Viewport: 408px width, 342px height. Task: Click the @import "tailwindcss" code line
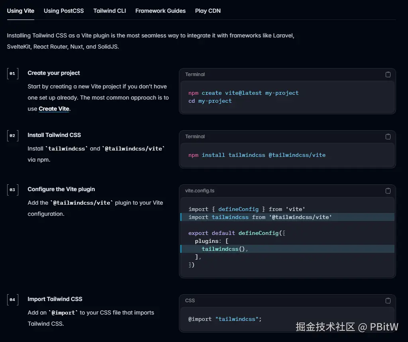pos(225,319)
